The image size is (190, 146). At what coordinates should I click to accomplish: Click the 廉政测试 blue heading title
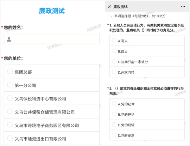click(52, 11)
